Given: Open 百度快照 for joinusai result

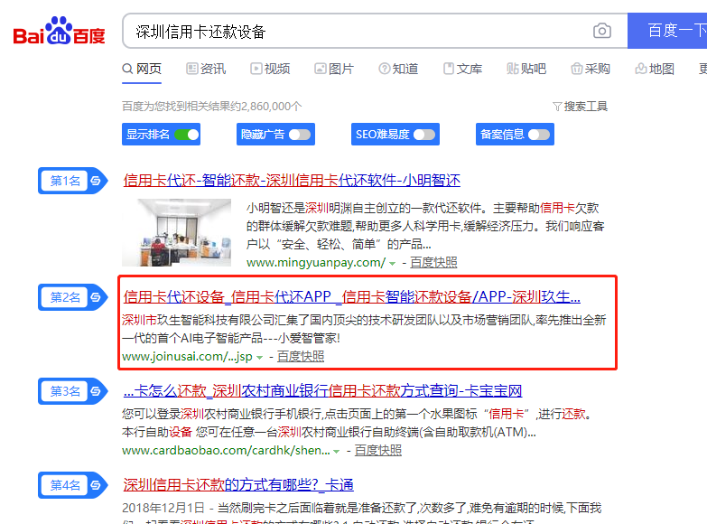Looking at the screenshot, I should (x=301, y=357).
